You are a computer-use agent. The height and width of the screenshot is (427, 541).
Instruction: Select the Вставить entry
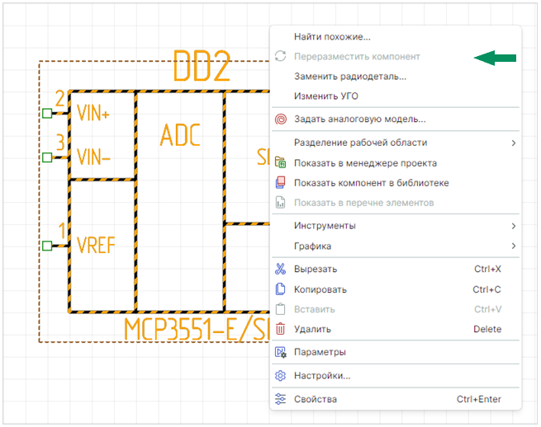click(396, 309)
